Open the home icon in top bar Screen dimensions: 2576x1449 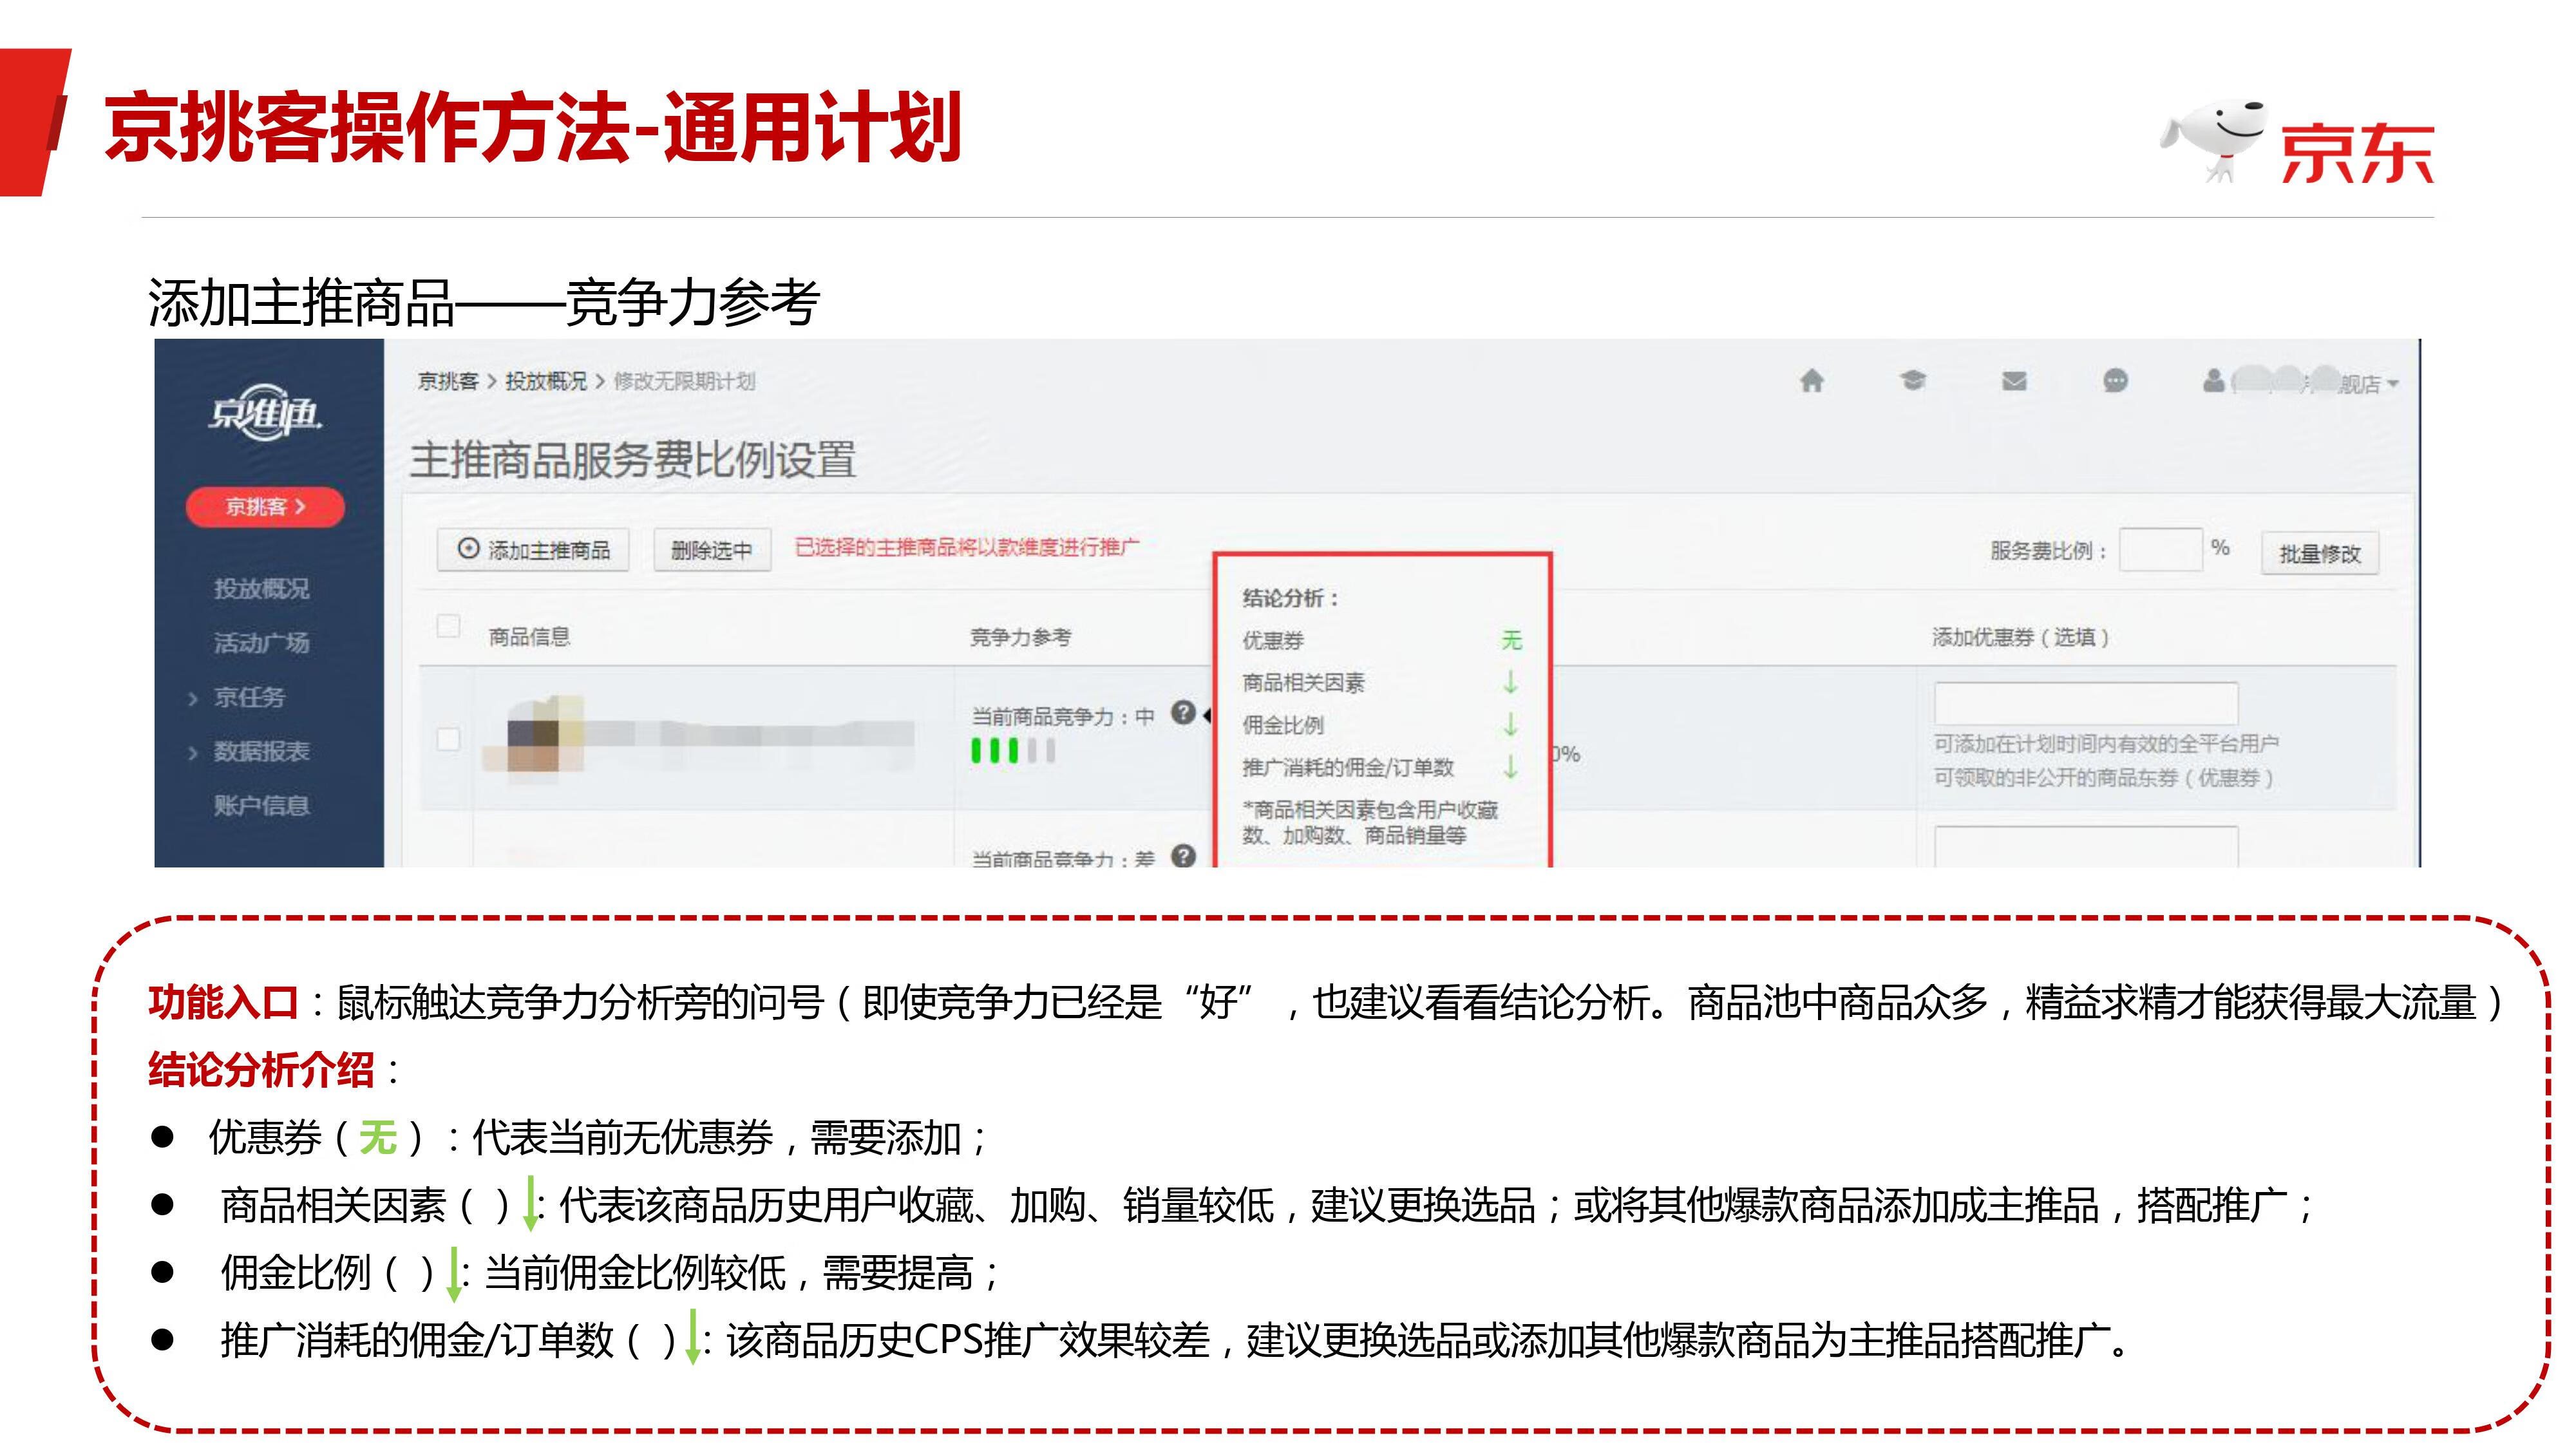click(x=1811, y=381)
